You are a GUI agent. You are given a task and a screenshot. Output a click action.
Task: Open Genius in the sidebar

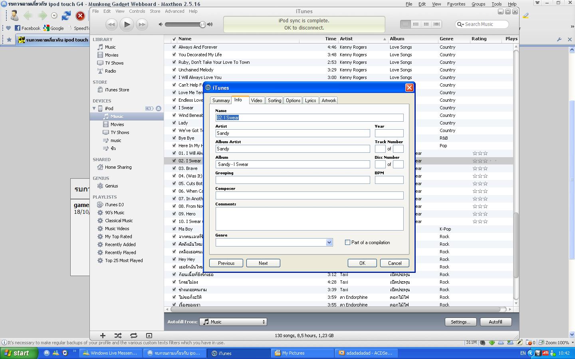point(111,186)
